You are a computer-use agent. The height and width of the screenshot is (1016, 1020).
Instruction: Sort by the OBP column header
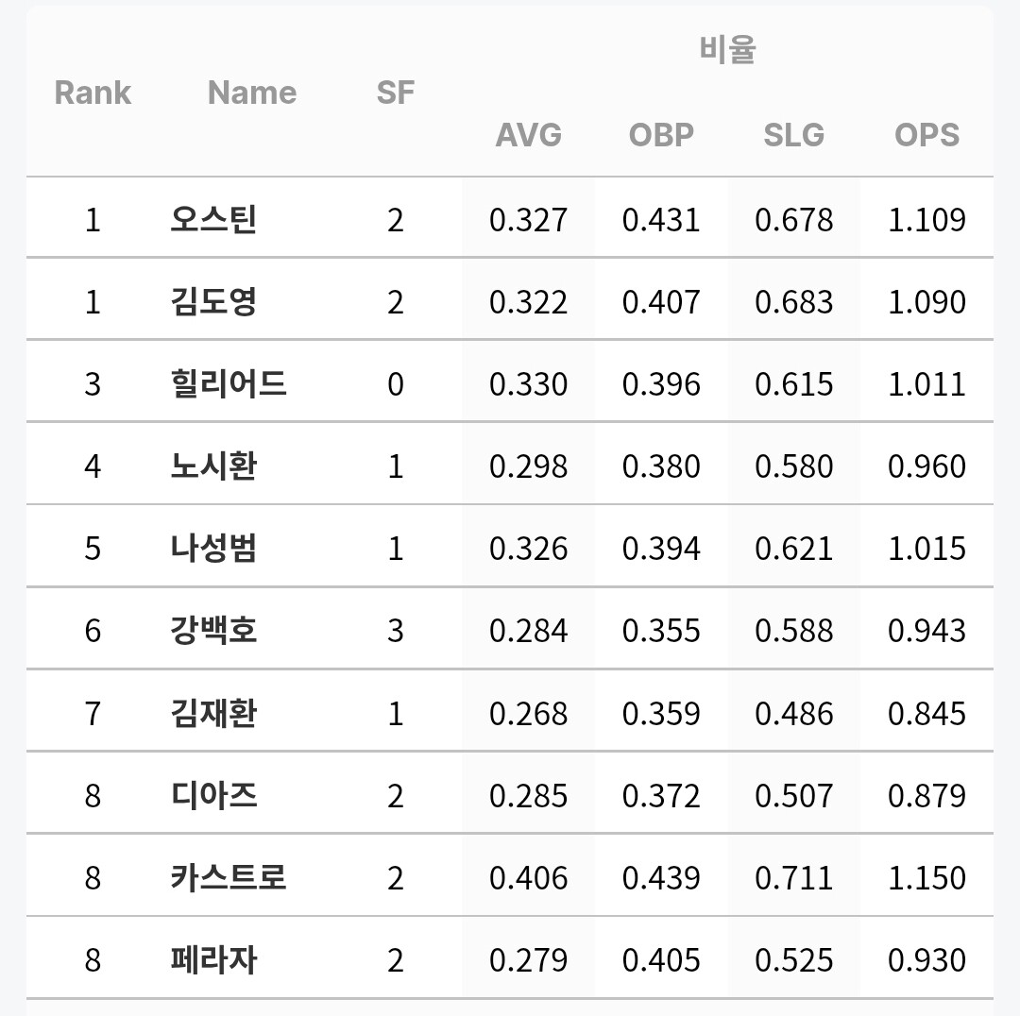(661, 135)
